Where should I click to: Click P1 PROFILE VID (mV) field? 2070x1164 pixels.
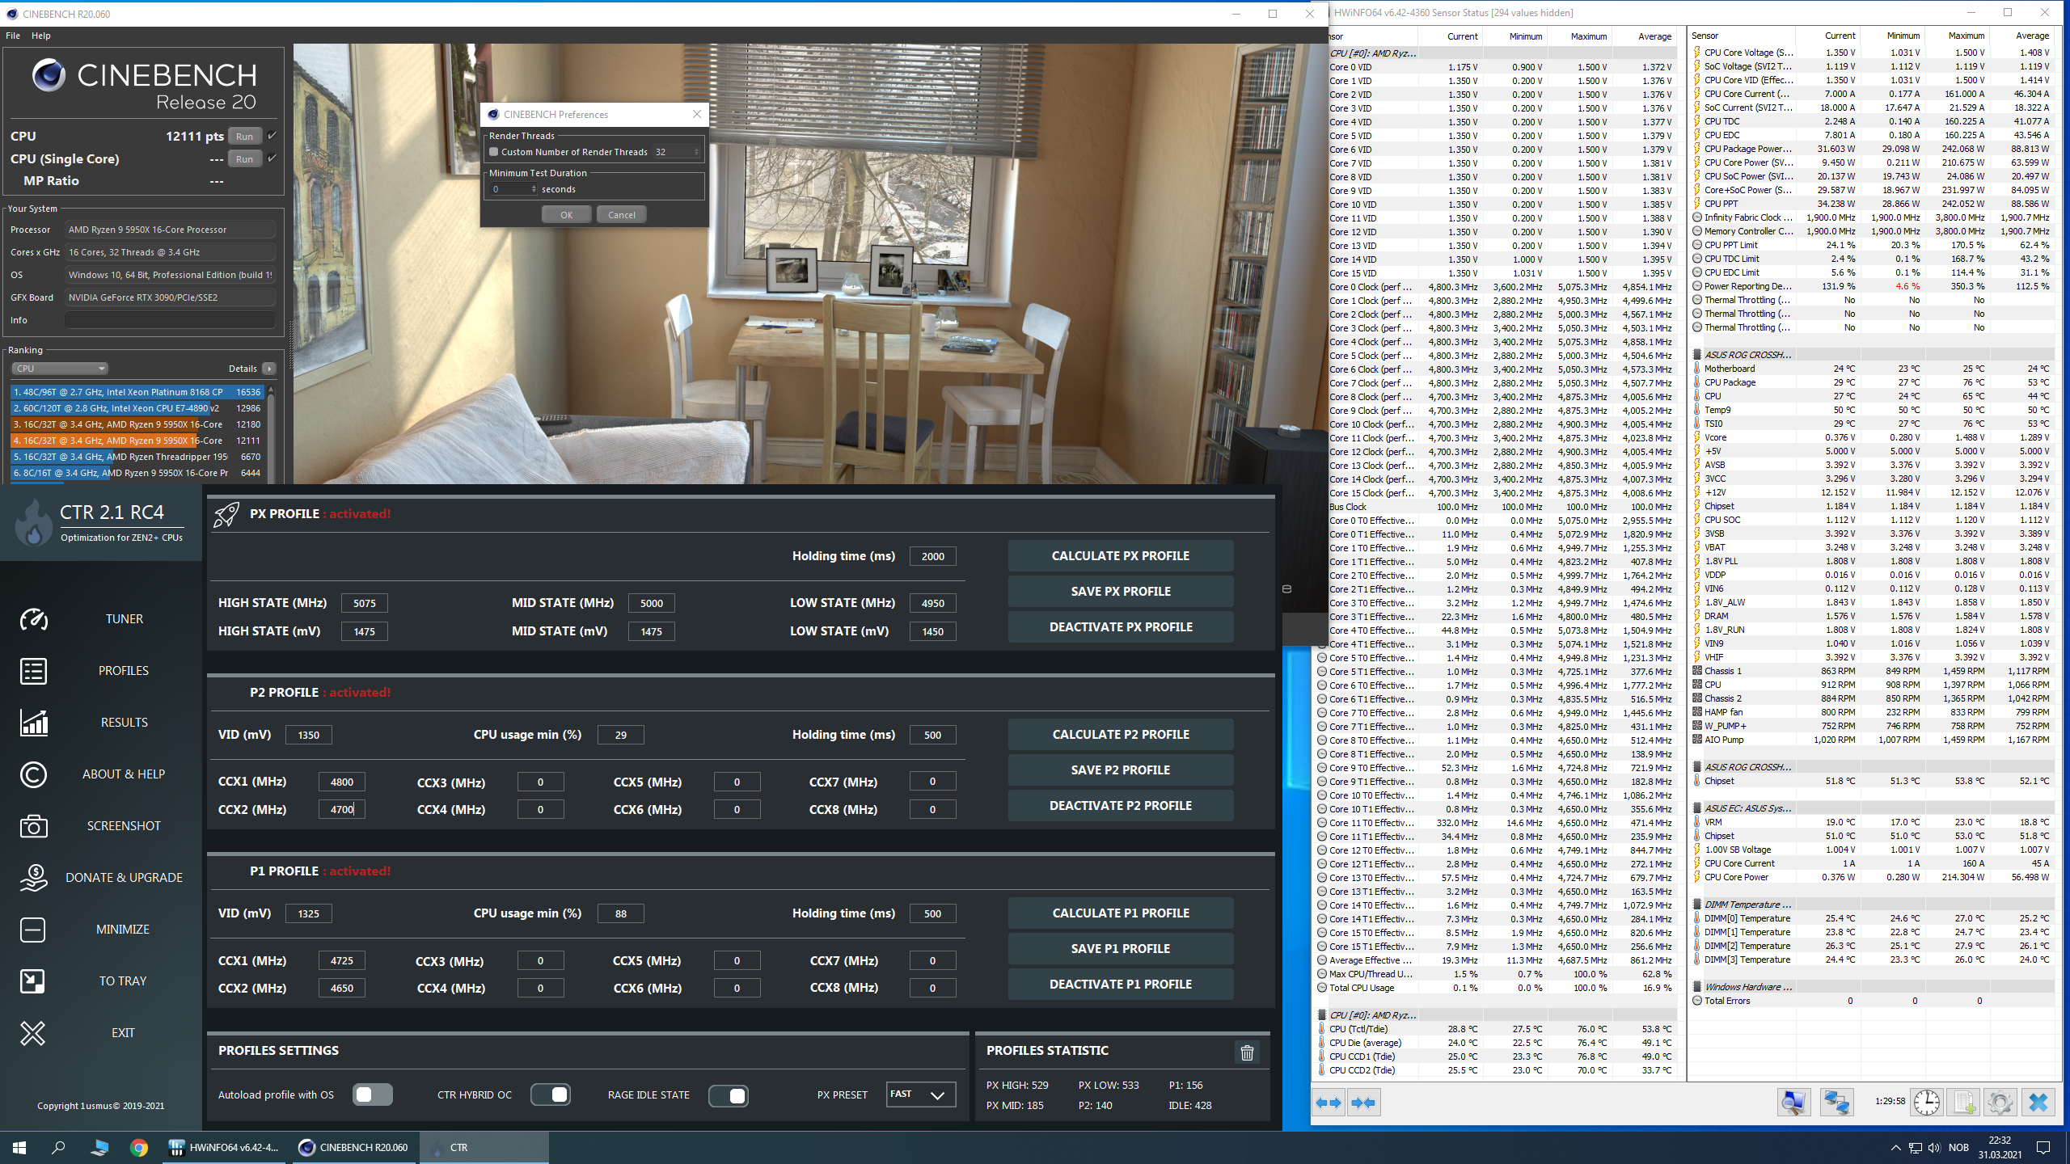(x=309, y=913)
